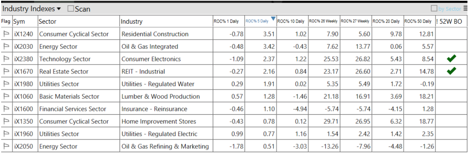The width and height of the screenshot is (469, 153).
Task: Flag the iX1060 Lumber & Wood Production row
Action: coord(6,97)
